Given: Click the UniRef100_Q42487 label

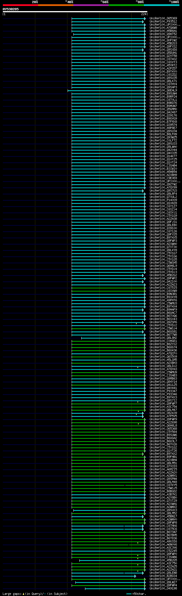Looking at the screenshot, I should [x=163, y=112].
